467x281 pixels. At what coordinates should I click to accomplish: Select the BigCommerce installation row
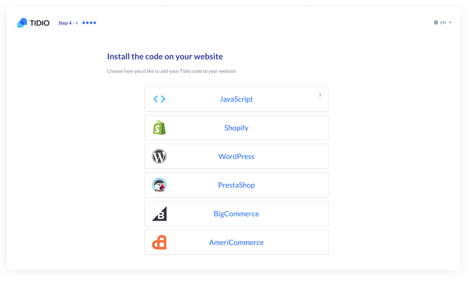click(x=236, y=214)
